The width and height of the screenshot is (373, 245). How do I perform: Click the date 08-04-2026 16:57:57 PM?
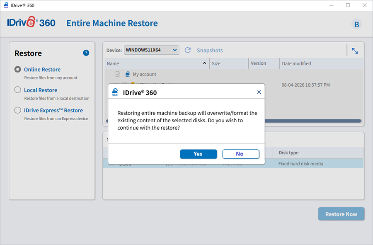click(306, 85)
